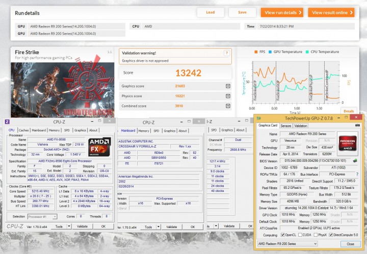Expand the Physics score details arrow

point(228,96)
